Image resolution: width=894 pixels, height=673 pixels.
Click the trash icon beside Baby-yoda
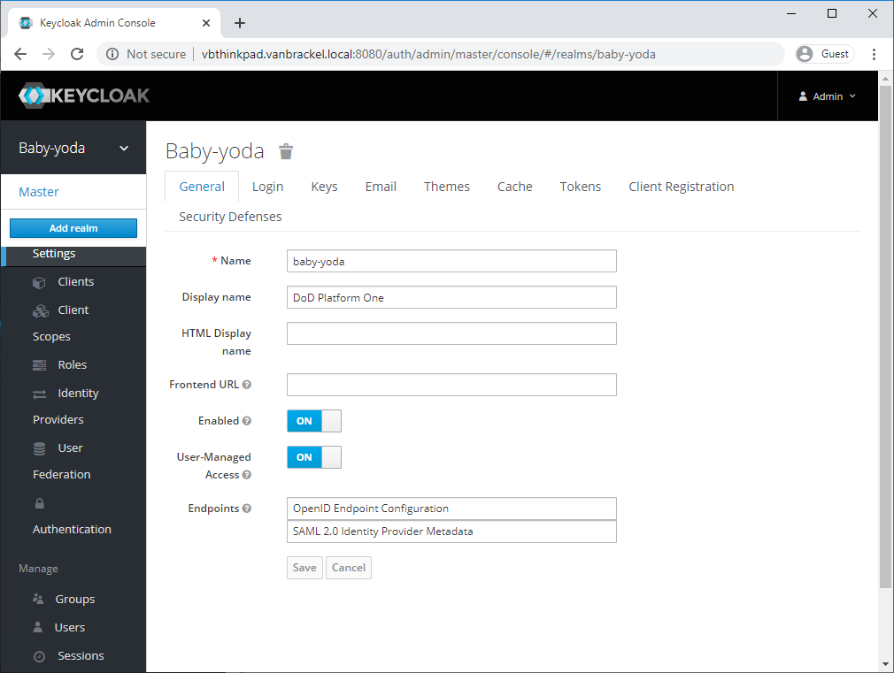tap(285, 151)
